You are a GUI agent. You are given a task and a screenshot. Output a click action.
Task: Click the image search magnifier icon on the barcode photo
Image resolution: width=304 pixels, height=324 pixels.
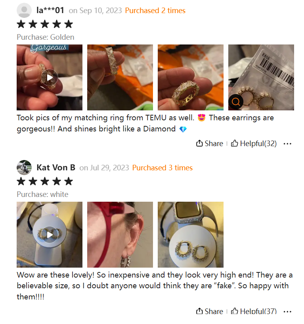pos(236,102)
